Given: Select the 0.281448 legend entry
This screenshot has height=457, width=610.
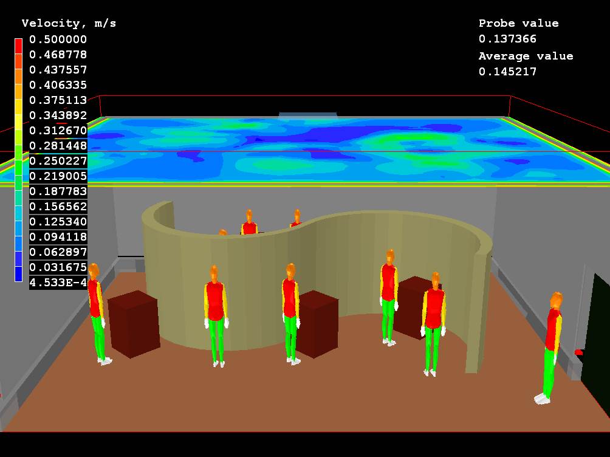Looking at the screenshot, I should click(x=58, y=146).
